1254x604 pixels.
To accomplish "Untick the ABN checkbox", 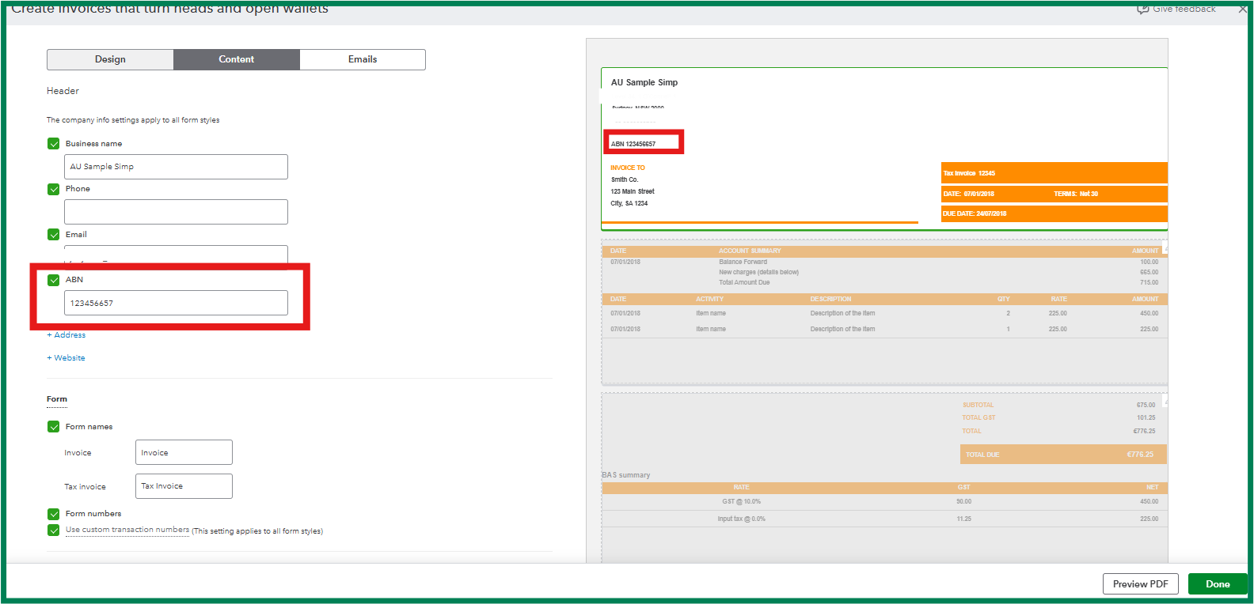I will pyautogui.click(x=54, y=280).
